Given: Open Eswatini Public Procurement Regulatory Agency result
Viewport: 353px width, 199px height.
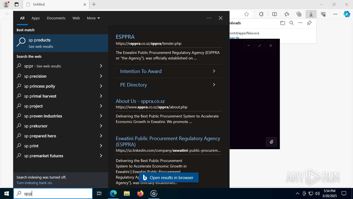Looking at the screenshot, I should [x=168, y=141].
